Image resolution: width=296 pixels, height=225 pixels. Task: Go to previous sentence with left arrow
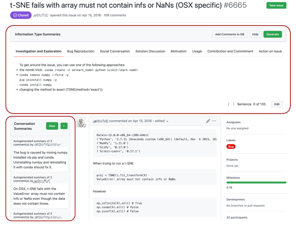(x=229, y=104)
